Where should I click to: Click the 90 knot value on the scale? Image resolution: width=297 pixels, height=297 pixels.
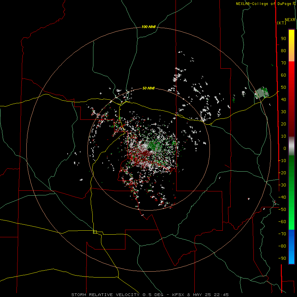pyautogui.click(x=283, y=39)
